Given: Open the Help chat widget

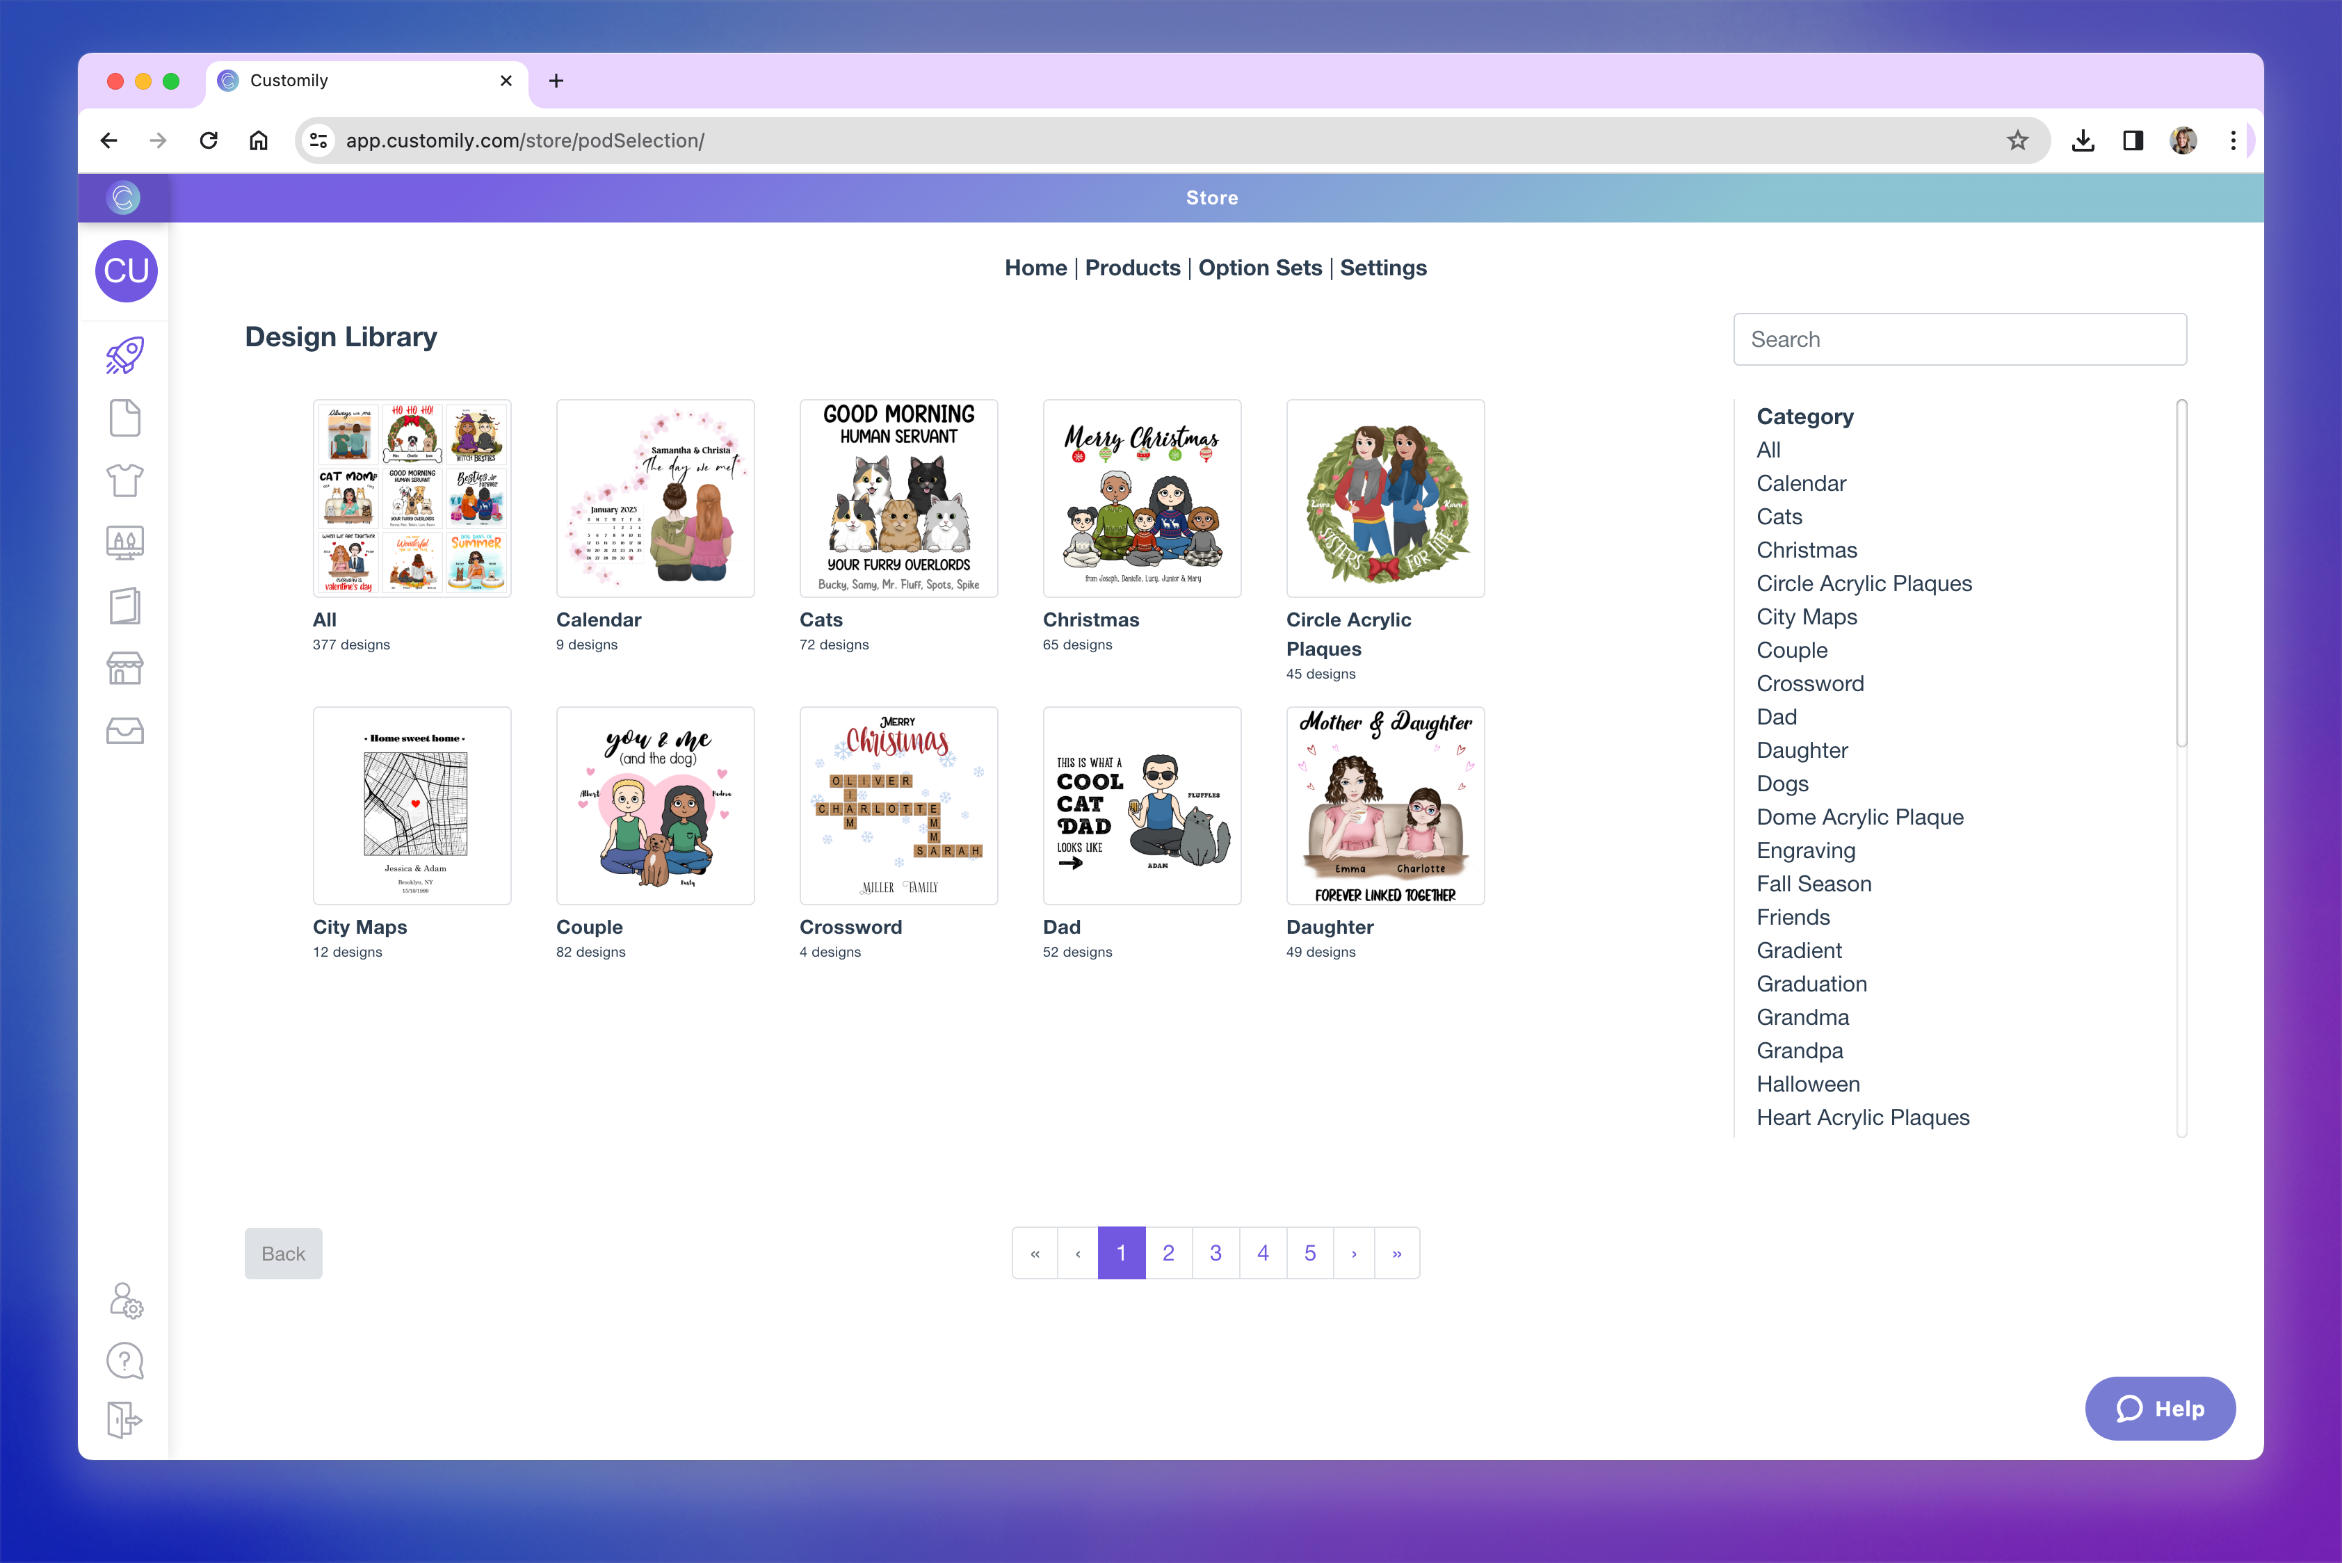Looking at the screenshot, I should point(2161,1409).
